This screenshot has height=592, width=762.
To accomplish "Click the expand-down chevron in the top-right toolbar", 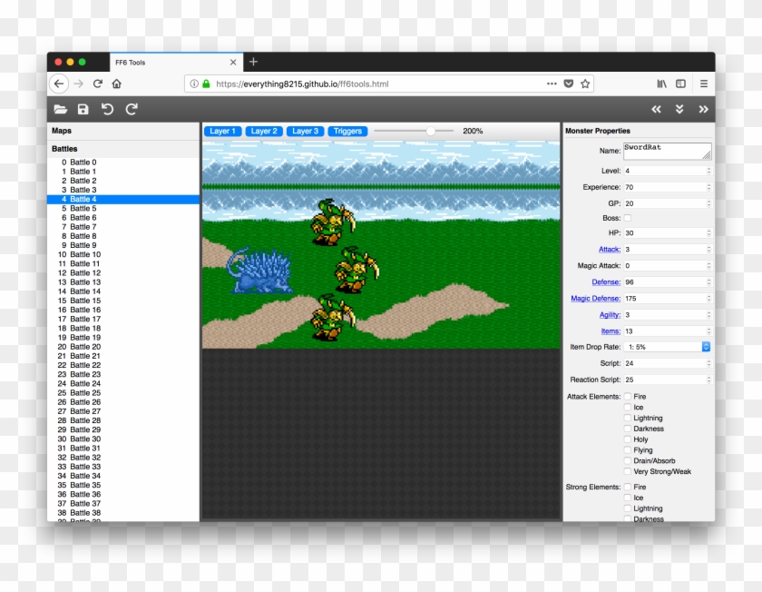I will click(679, 108).
